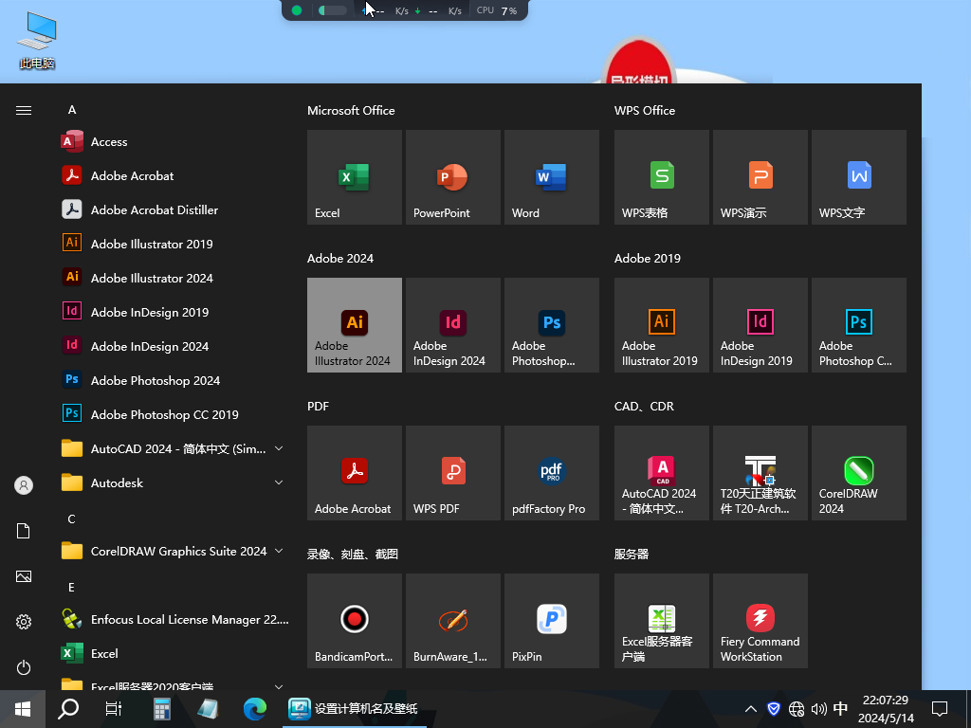This screenshot has width=971, height=728.
Task: Open Adobe Illustrator 2019 tile
Action: (x=661, y=325)
